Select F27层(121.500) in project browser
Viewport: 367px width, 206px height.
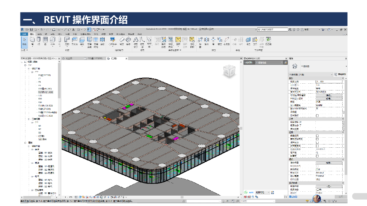[x=45, y=92]
